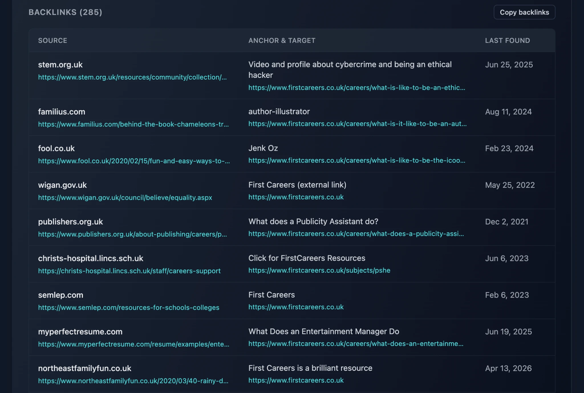Click the Feb 6, 2023 date
The height and width of the screenshot is (393, 584).
click(507, 295)
